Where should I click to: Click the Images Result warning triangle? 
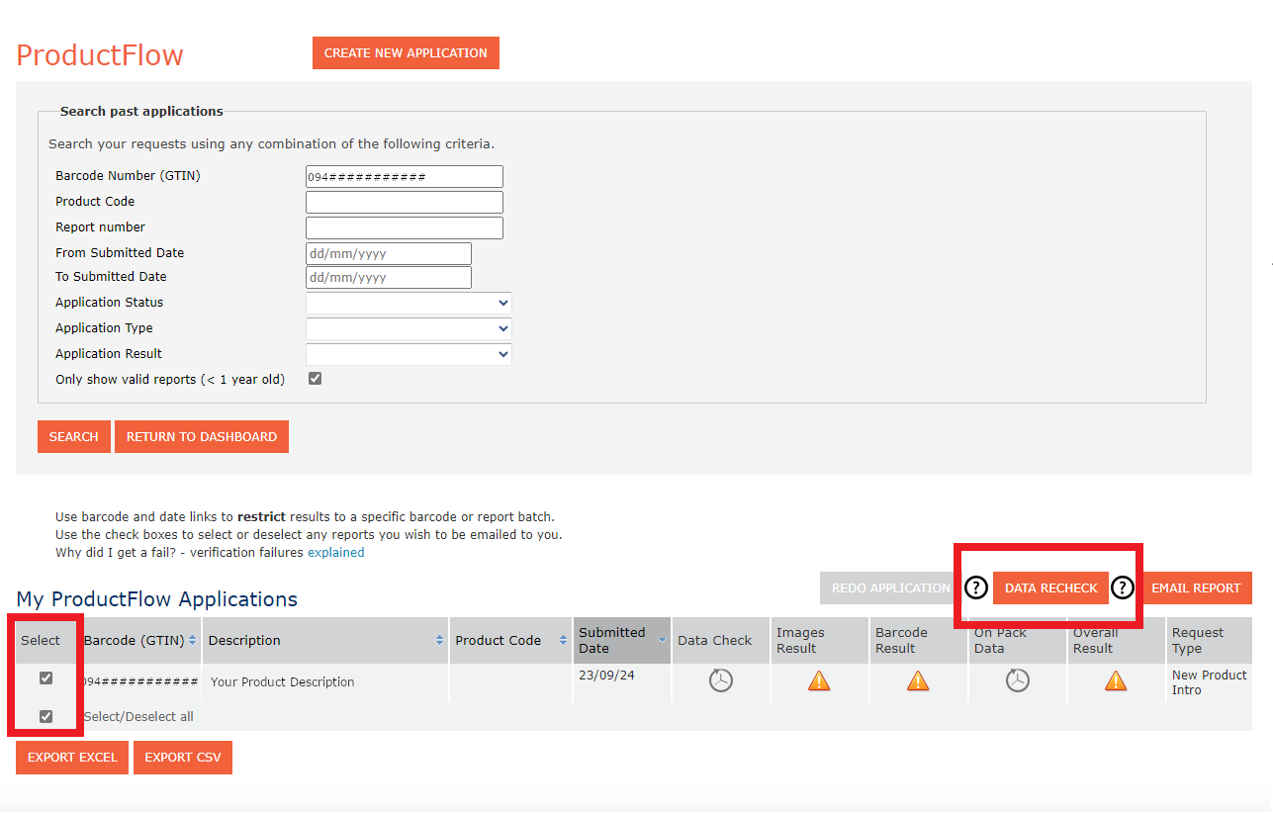click(819, 680)
